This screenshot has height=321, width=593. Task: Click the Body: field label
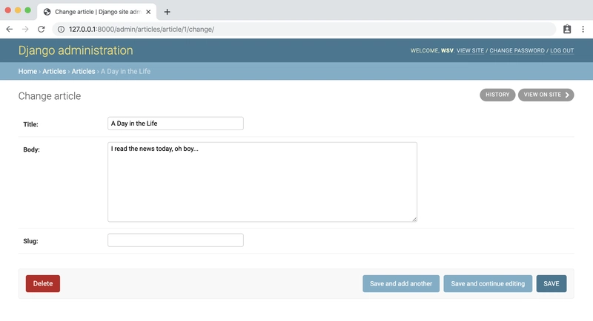pyautogui.click(x=31, y=149)
